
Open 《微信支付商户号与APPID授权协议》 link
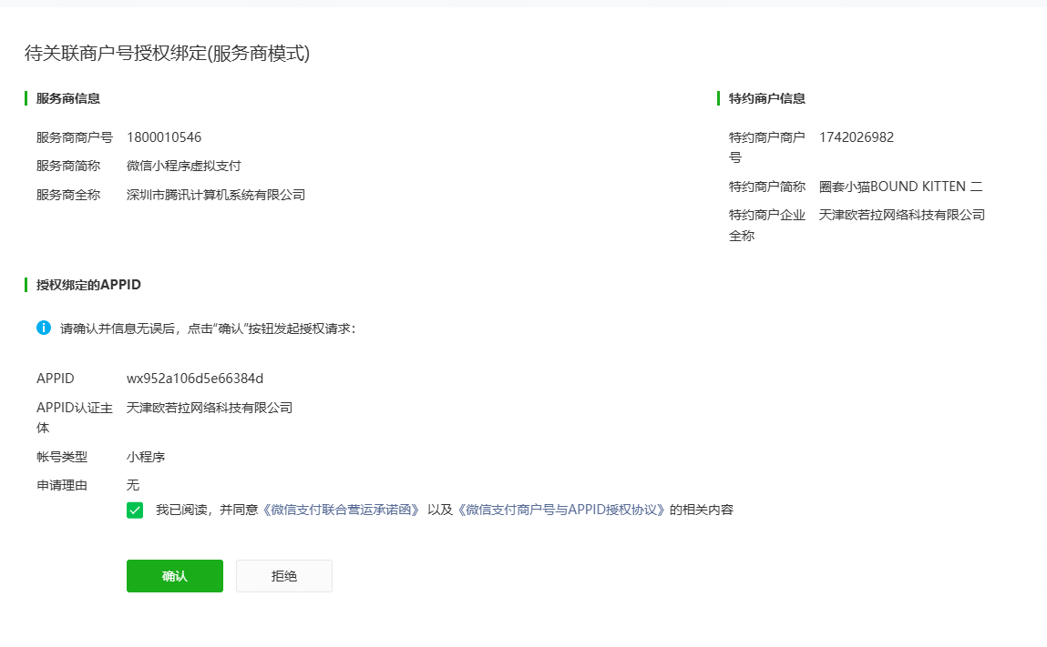coord(561,510)
